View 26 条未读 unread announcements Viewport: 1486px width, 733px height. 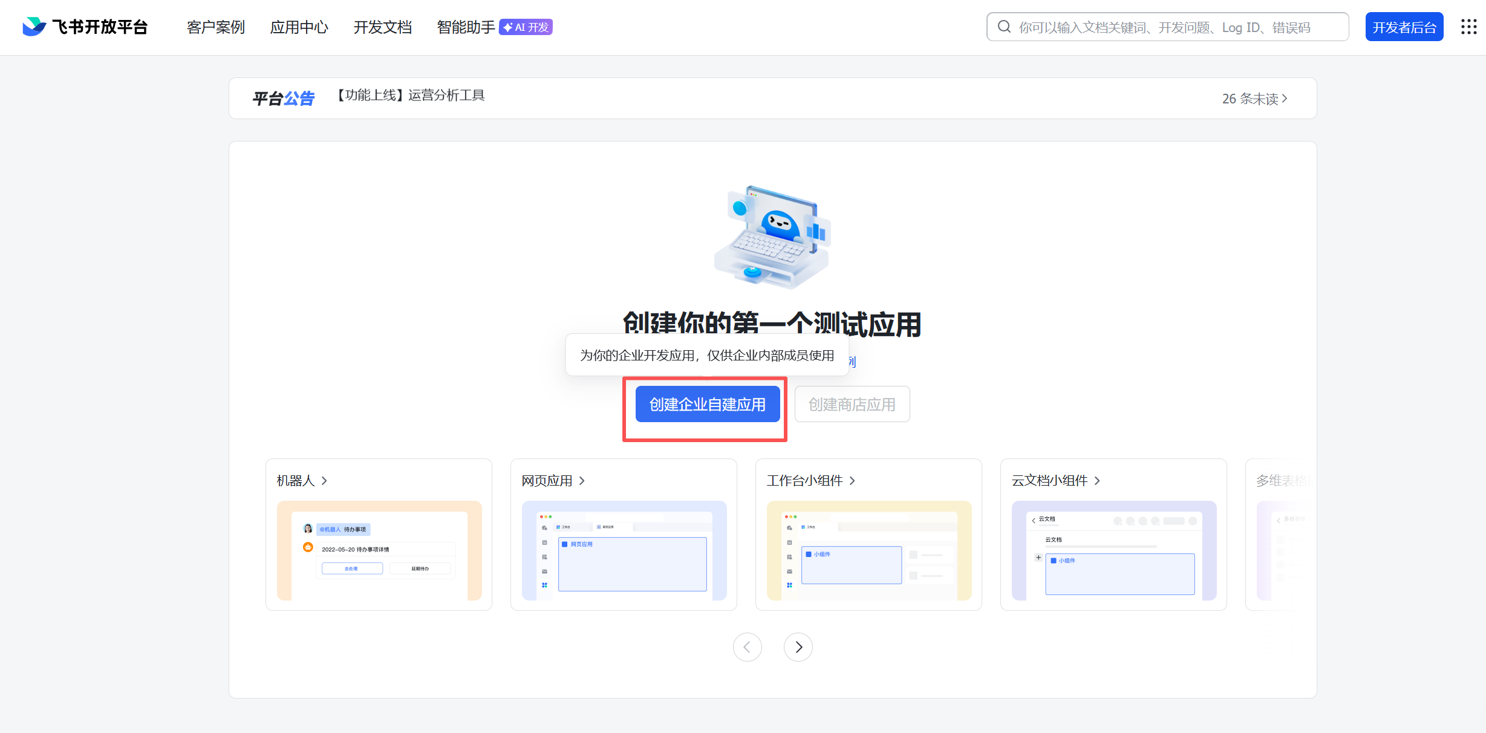[1254, 99]
